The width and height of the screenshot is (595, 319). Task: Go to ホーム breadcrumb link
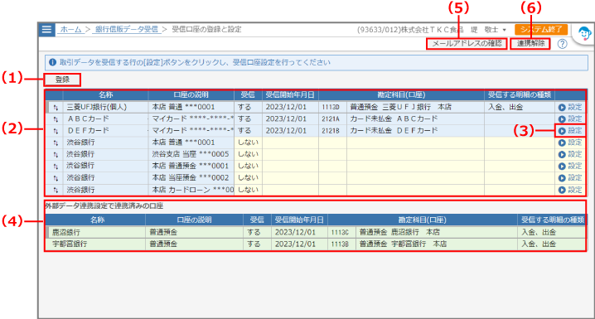click(71, 29)
